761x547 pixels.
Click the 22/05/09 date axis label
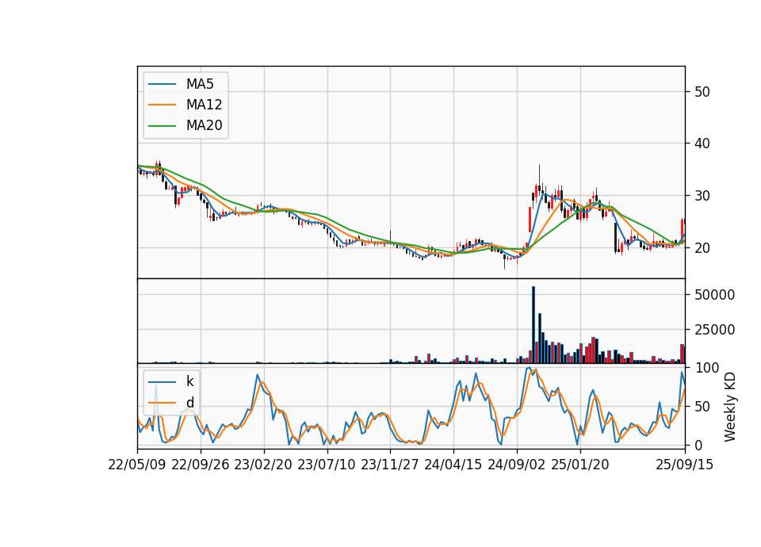[137, 465]
